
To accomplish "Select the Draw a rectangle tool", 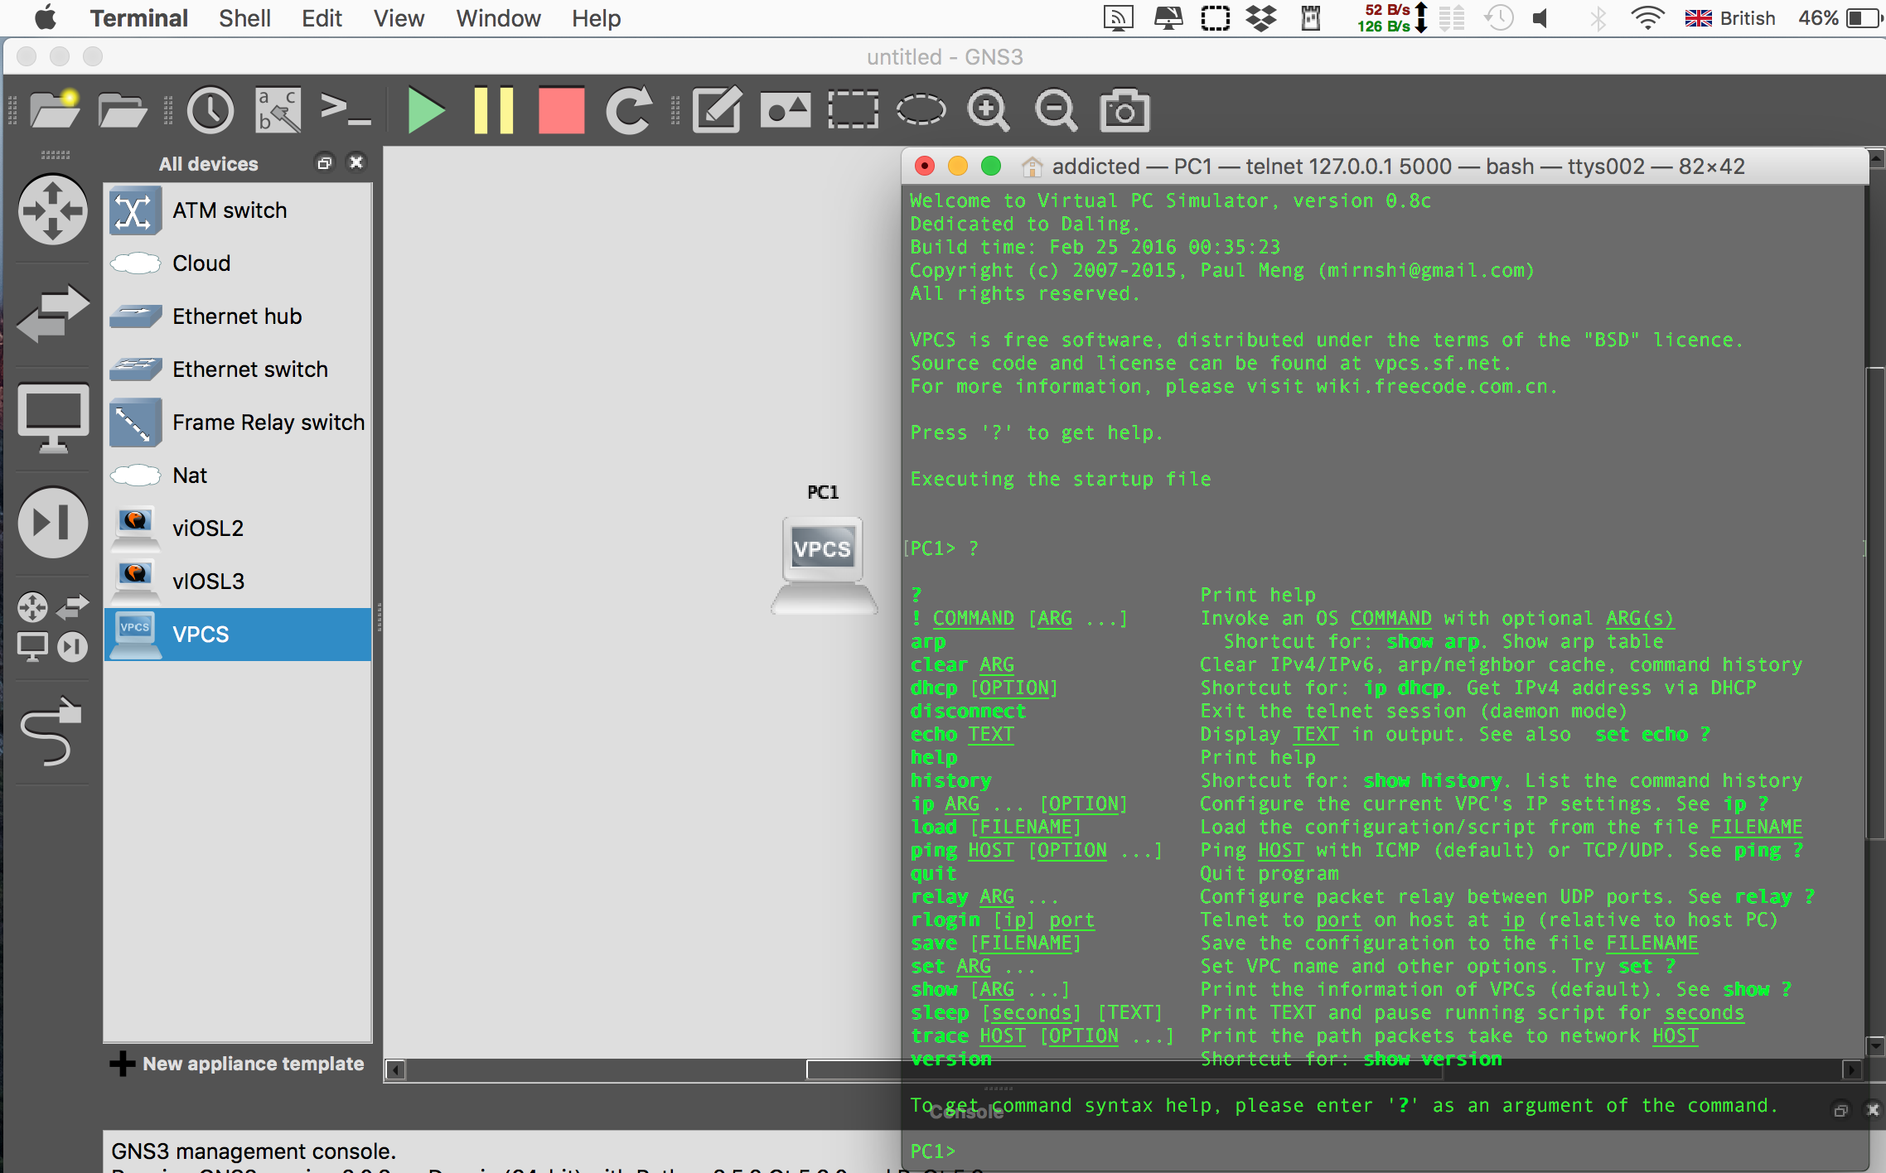I will pyautogui.click(x=854, y=110).
